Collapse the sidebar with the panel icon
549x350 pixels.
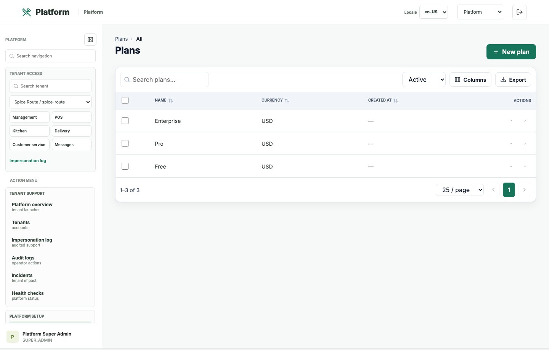[90, 40]
